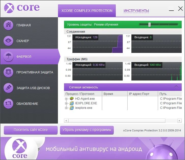Click the horizontal scrollbar thumb
The width and height of the screenshot is (185, 160).
[x=117, y=121]
